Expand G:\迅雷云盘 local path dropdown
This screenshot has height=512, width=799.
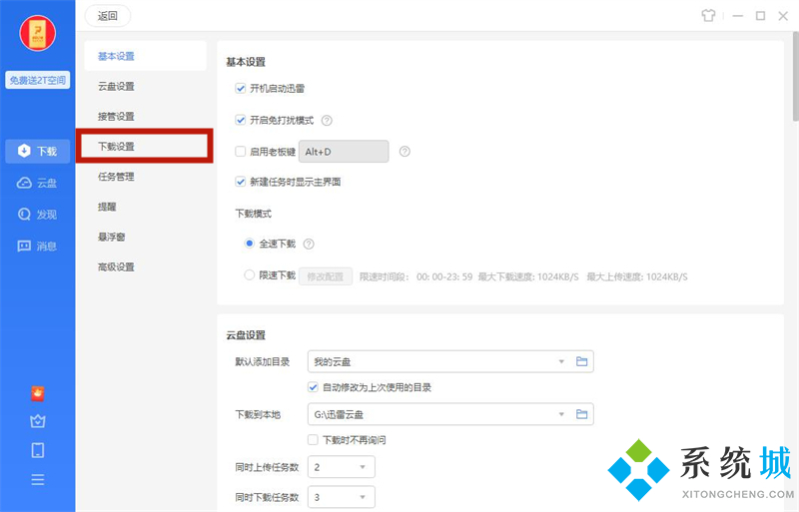561,414
